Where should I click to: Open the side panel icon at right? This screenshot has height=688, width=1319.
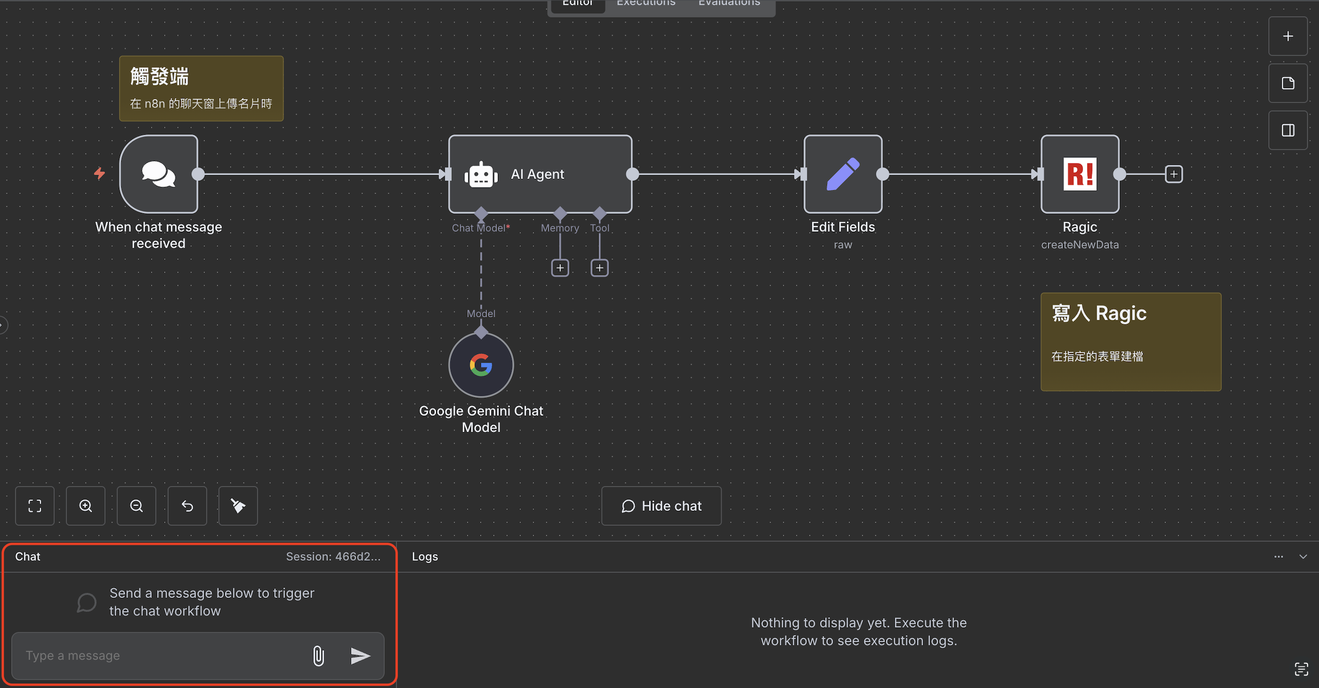(1288, 131)
